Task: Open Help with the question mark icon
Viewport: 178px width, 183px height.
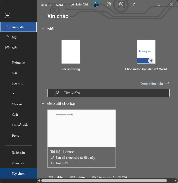Action: [x=134, y=4]
